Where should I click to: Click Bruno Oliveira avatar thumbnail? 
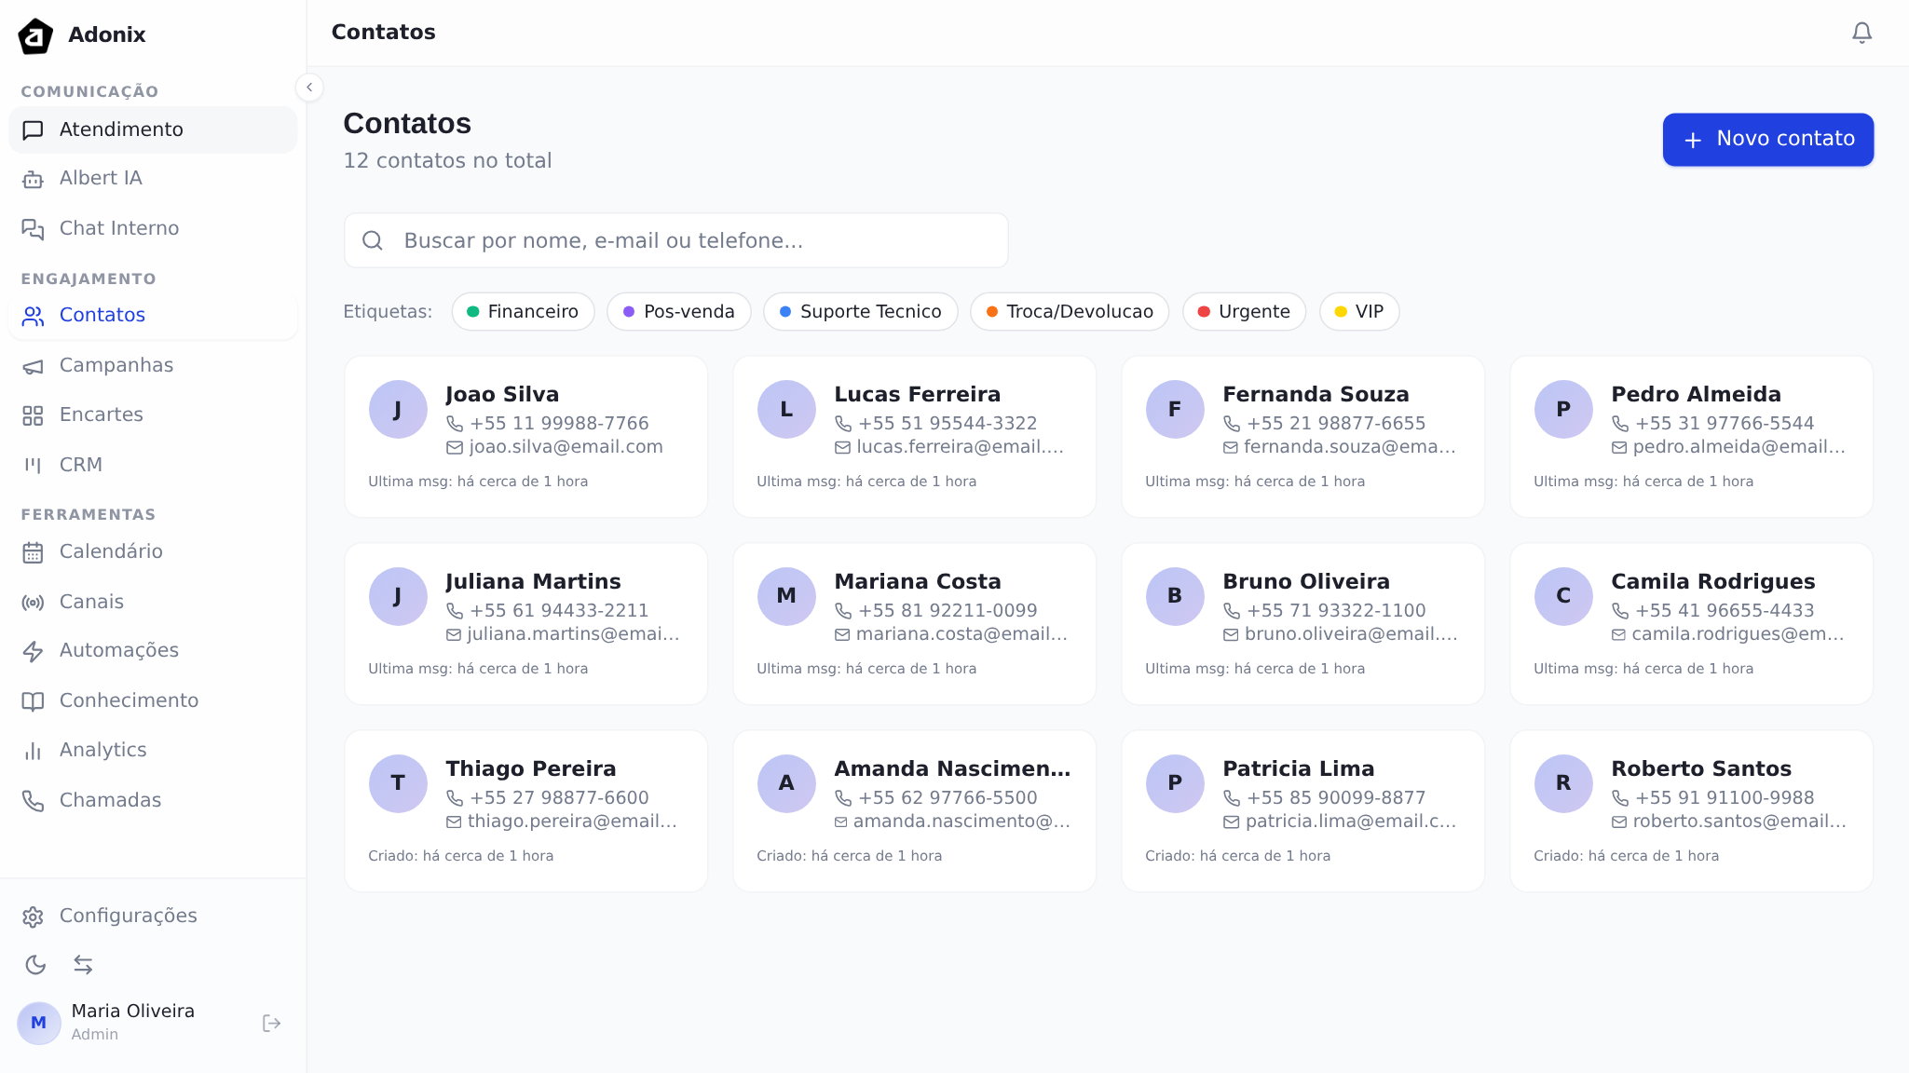pos(1174,596)
